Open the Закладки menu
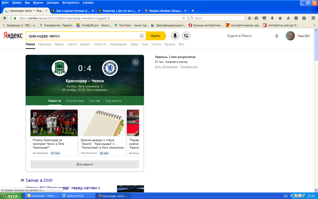The height and width of the screenshot is (199, 318). (53, 3)
